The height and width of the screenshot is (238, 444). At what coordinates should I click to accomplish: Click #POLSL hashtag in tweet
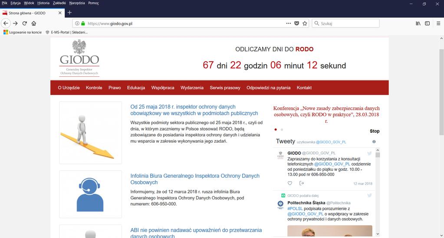pyautogui.click(x=295, y=209)
